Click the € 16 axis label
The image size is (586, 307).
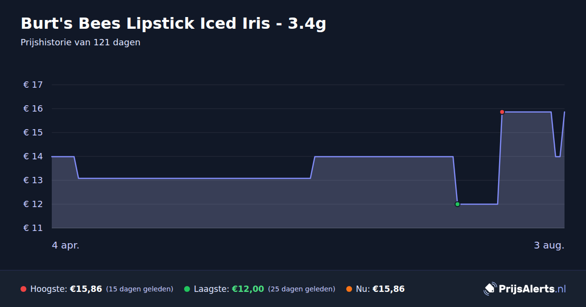coord(33,109)
